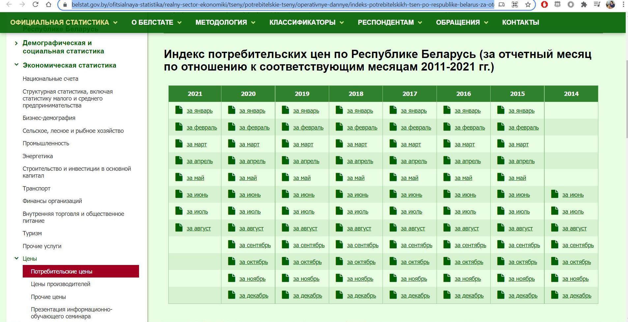Click the browser forward arrow
628x322 pixels.
click(22, 5)
